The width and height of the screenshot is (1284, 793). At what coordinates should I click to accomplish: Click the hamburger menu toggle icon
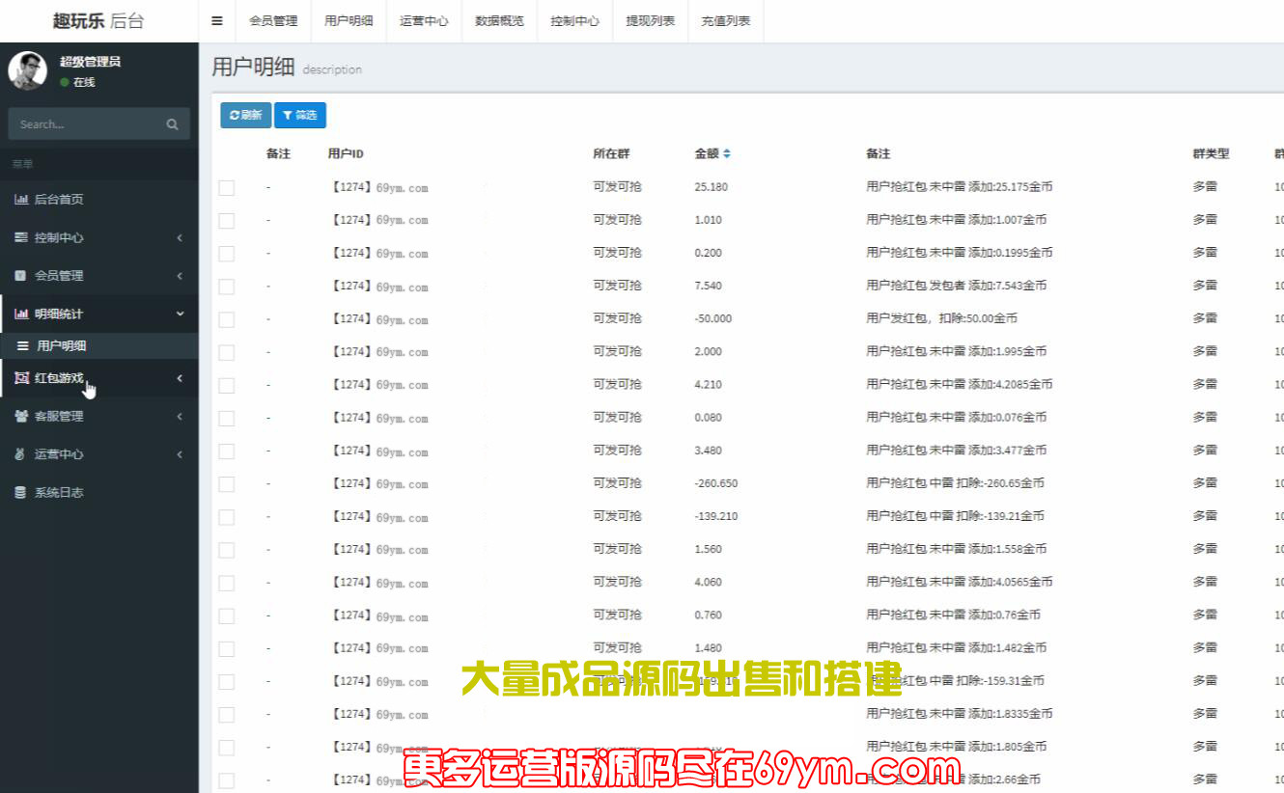tap(217, 20)
